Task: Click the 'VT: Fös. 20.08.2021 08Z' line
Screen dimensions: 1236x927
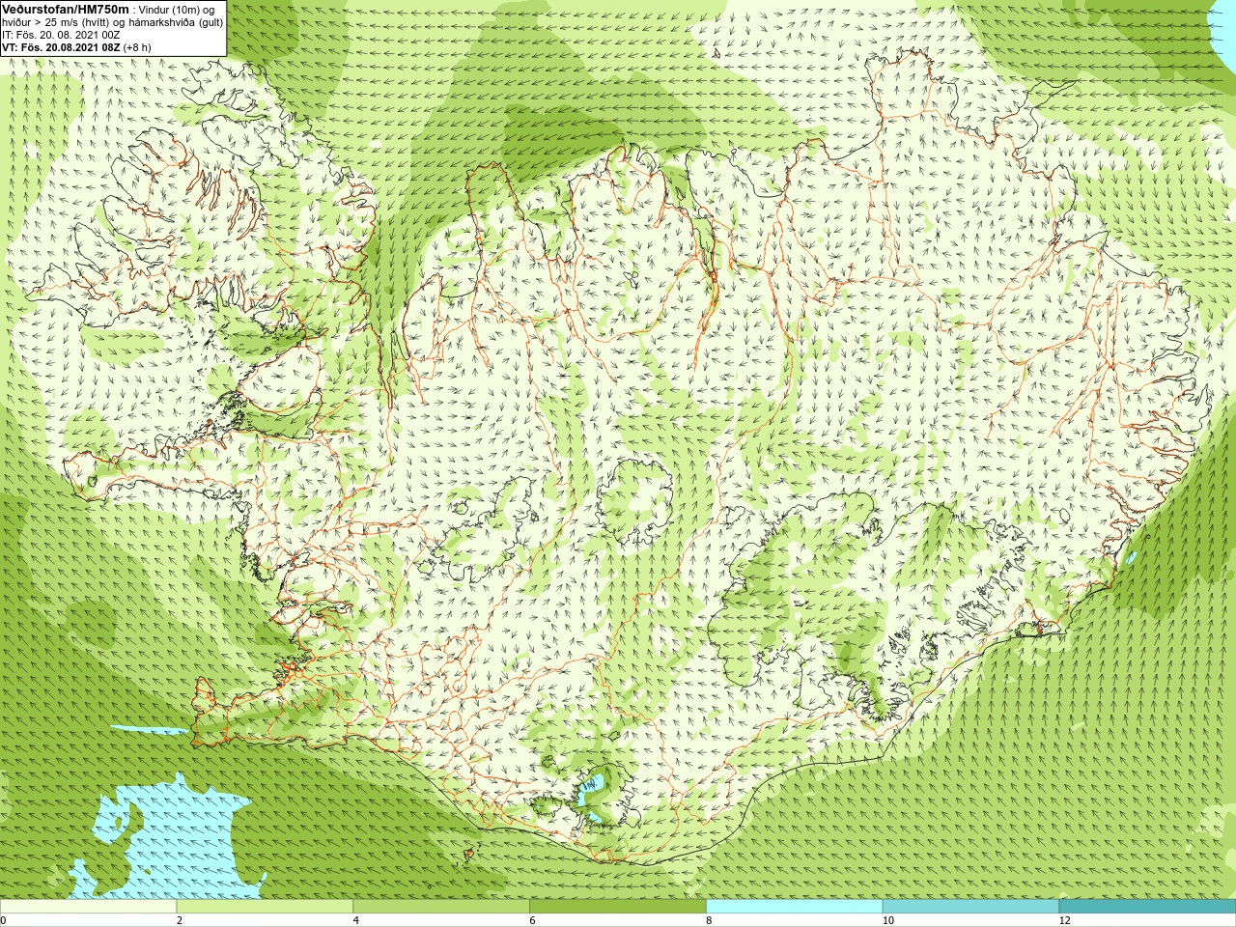Action: click(61, 47)
